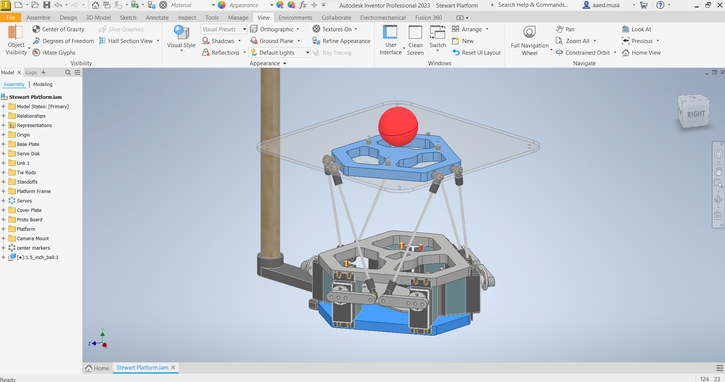Screen dimensions: 725x382
Task: Click the User Interface button
Action: click(390, 40)
